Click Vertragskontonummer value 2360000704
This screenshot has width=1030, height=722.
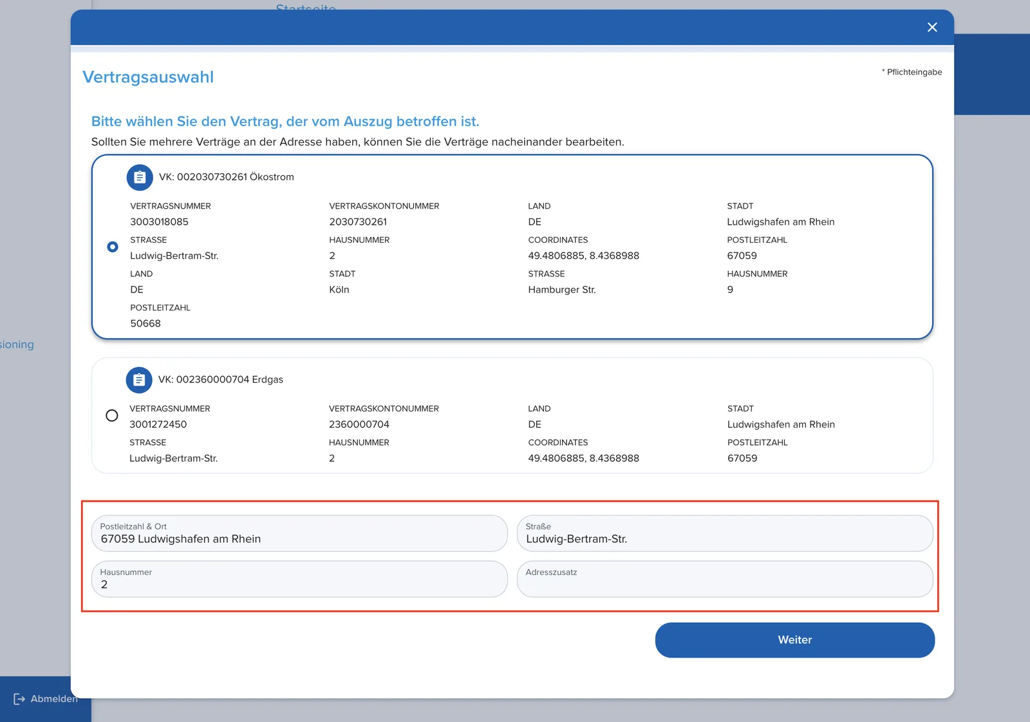click(x=359, y=424)
